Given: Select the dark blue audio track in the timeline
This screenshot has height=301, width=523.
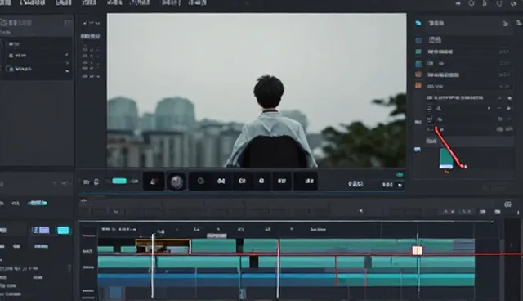Looking at the screenshot, I should coord(217,280).
